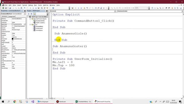Click View Code icon in Project panel

click(29, 14)
